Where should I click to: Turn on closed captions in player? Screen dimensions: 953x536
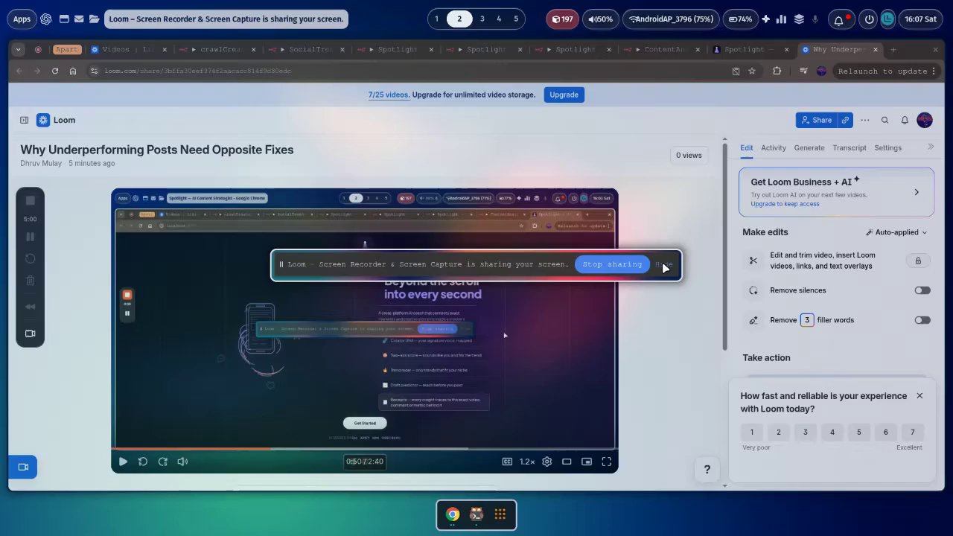click(507, 462)
